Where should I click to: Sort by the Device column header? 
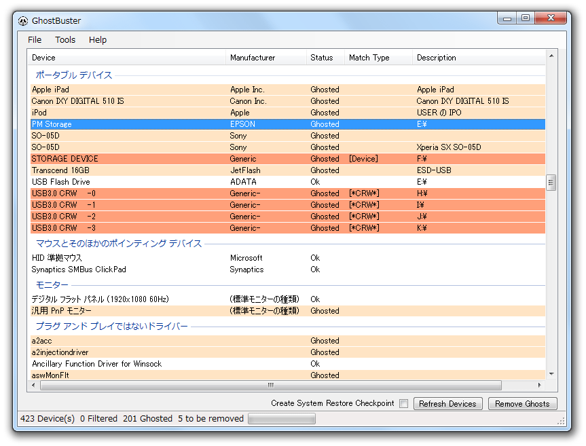click(126, 58)
